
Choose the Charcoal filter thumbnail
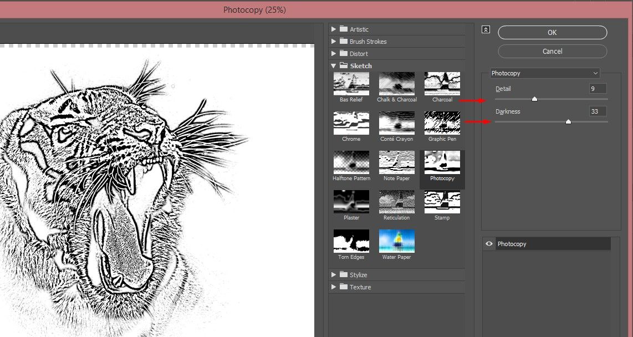coord(442,84)
